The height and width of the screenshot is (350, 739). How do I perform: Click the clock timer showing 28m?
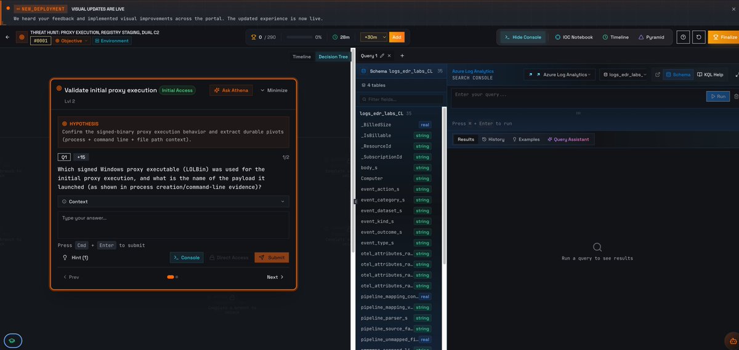(x=341, y=37)
